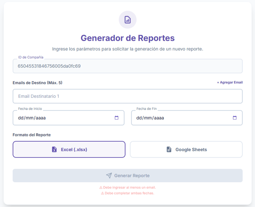Viewport: 255px width, 207px height.
Task: Choose Google Sheets as the report format
Action: pyautogui.click(x=186, y=149)
